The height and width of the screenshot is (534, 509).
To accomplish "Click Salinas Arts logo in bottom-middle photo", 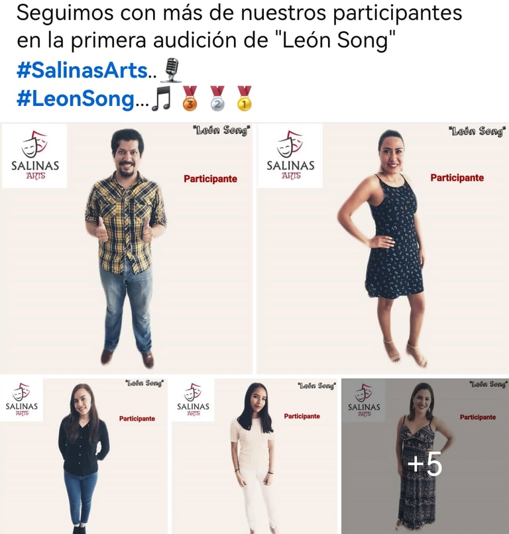I will [193, 400].
